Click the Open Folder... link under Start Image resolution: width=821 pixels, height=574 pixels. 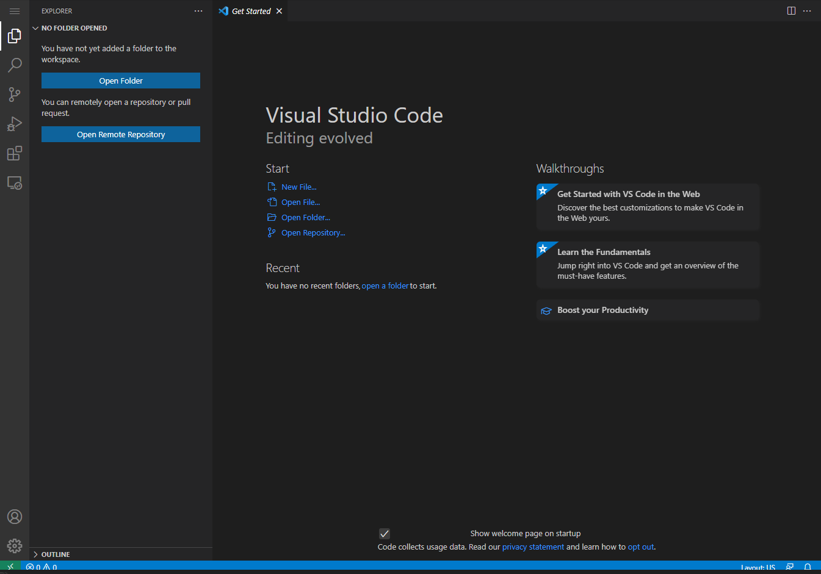tap(306, 217)
